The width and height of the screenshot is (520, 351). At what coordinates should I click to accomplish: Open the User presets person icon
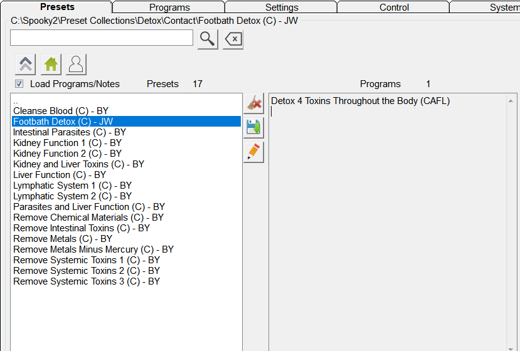click(76, 64)
